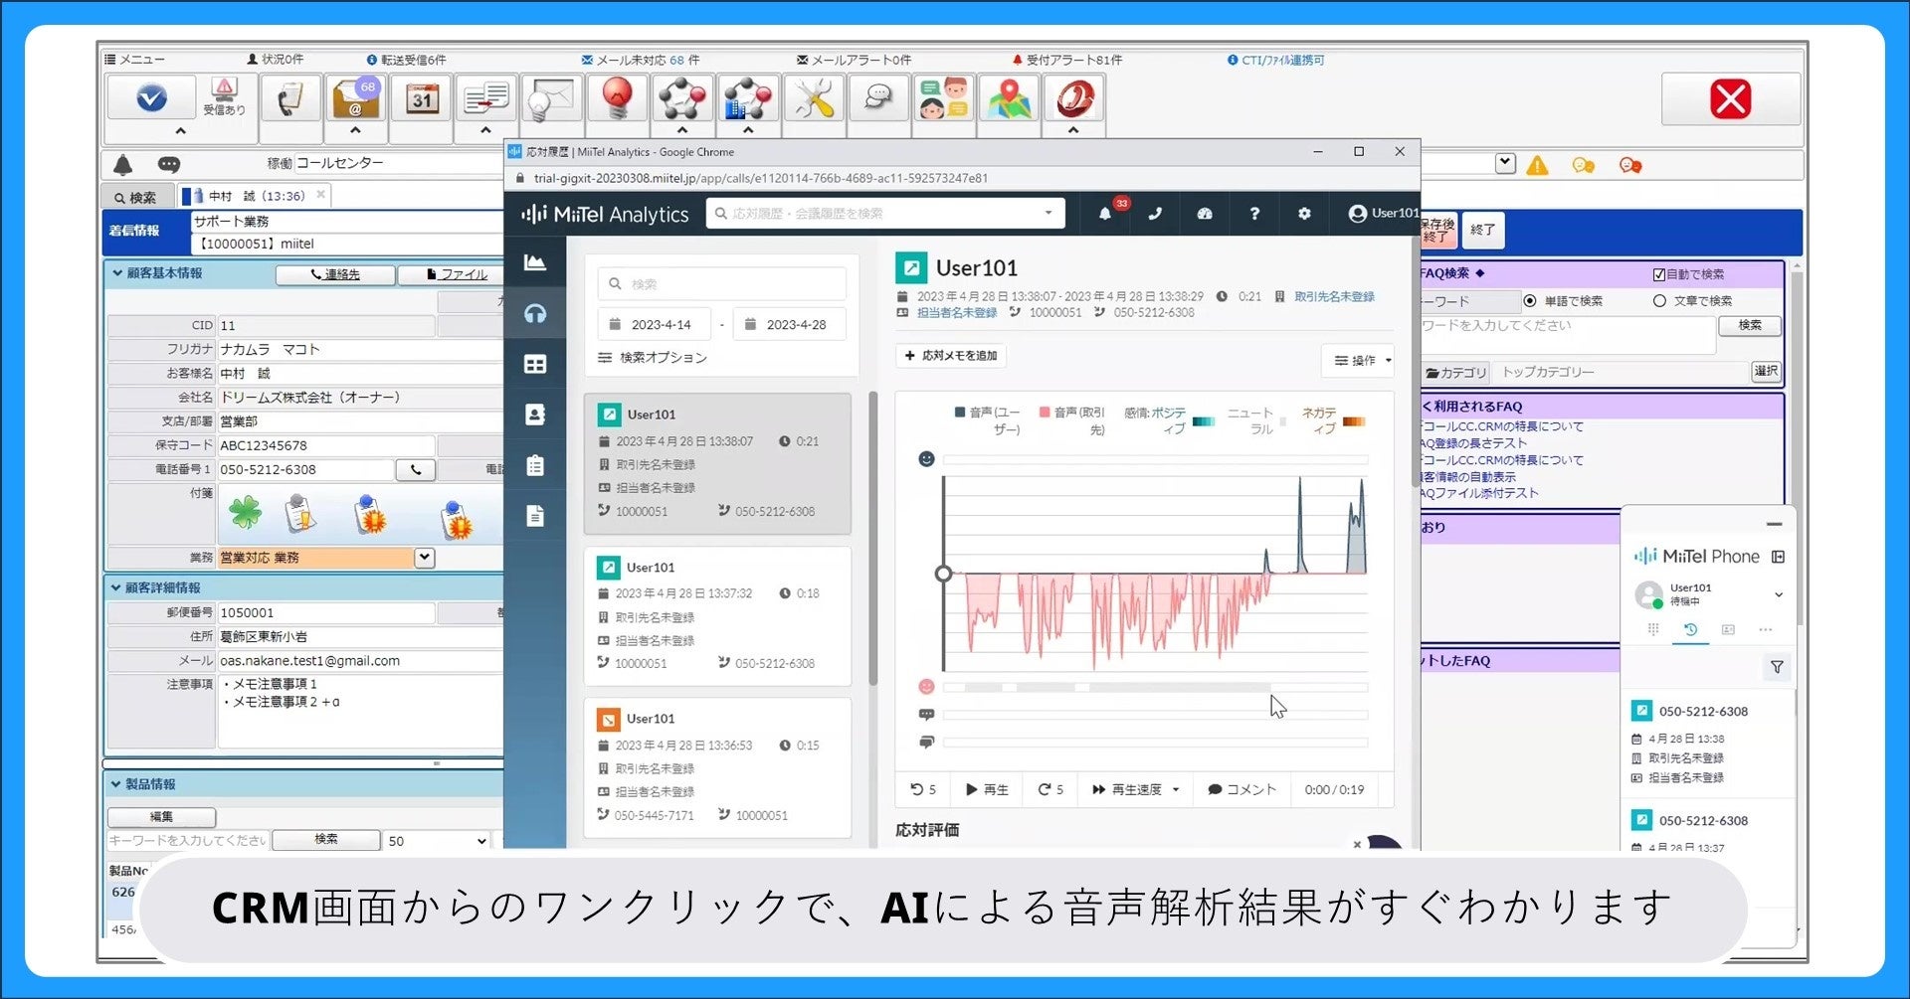Select the headphones call history sidebar icon
The image size is (1910, 999).
[535, 314]
